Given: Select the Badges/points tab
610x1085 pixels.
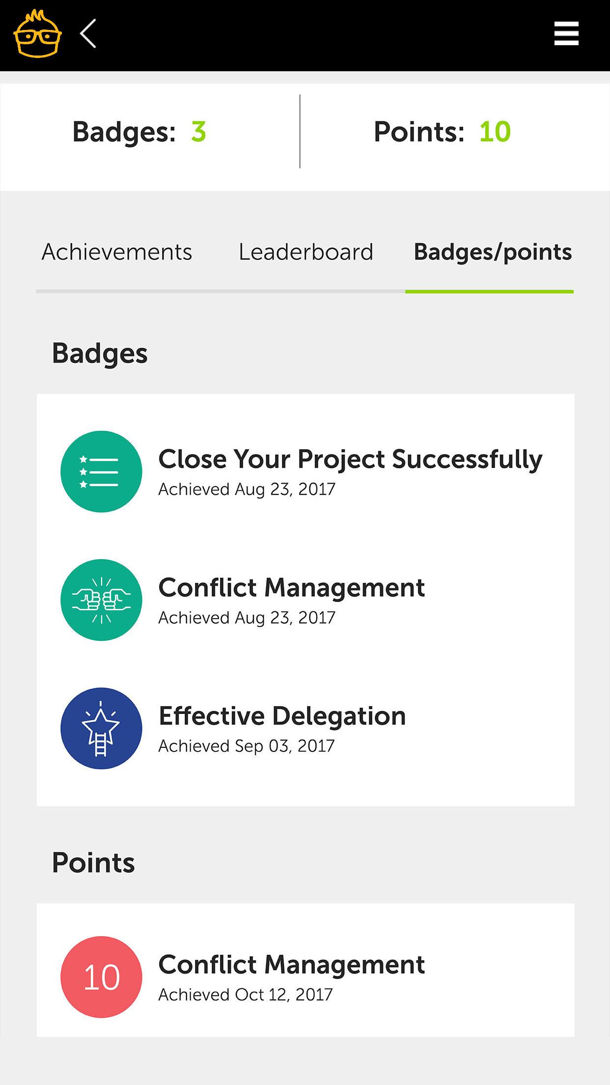Looking at the screenshot, I should coord(493,253).
